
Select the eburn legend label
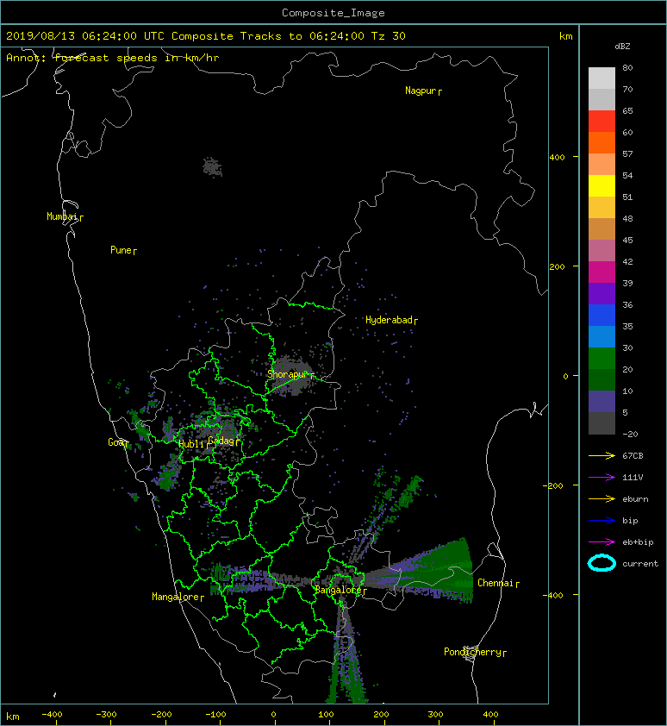pyautogui.click(x=635, y=498)
